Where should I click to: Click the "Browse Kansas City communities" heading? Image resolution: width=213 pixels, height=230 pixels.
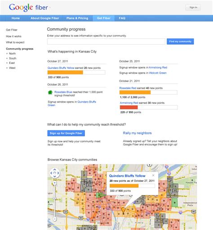[72, 160]
